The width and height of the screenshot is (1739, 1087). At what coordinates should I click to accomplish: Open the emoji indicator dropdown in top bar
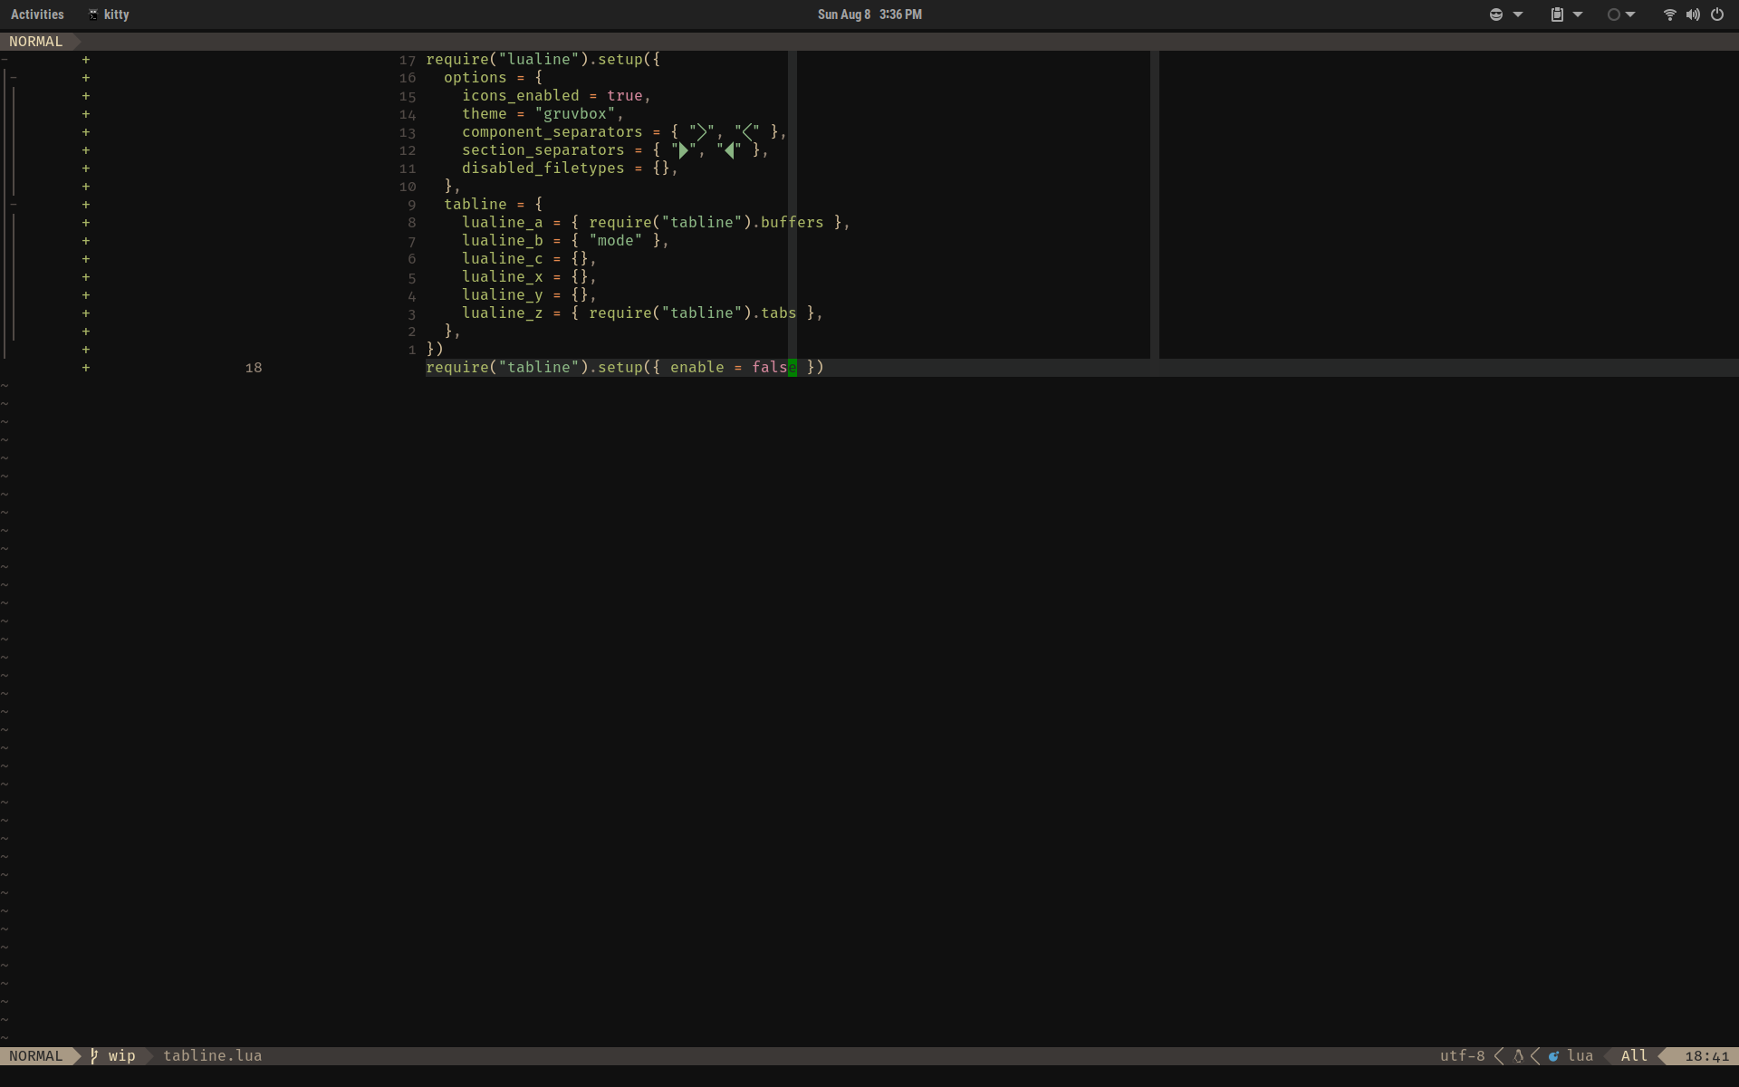(1517, 14)
